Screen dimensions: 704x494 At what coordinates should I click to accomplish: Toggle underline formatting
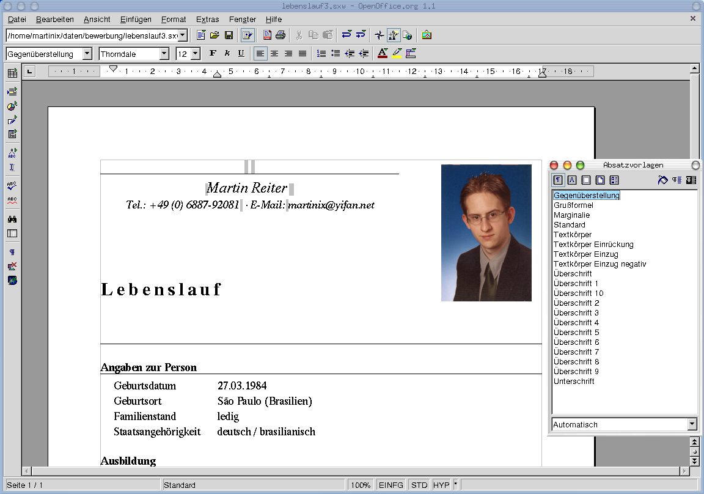pyautogui.click(x=241, y=54)
